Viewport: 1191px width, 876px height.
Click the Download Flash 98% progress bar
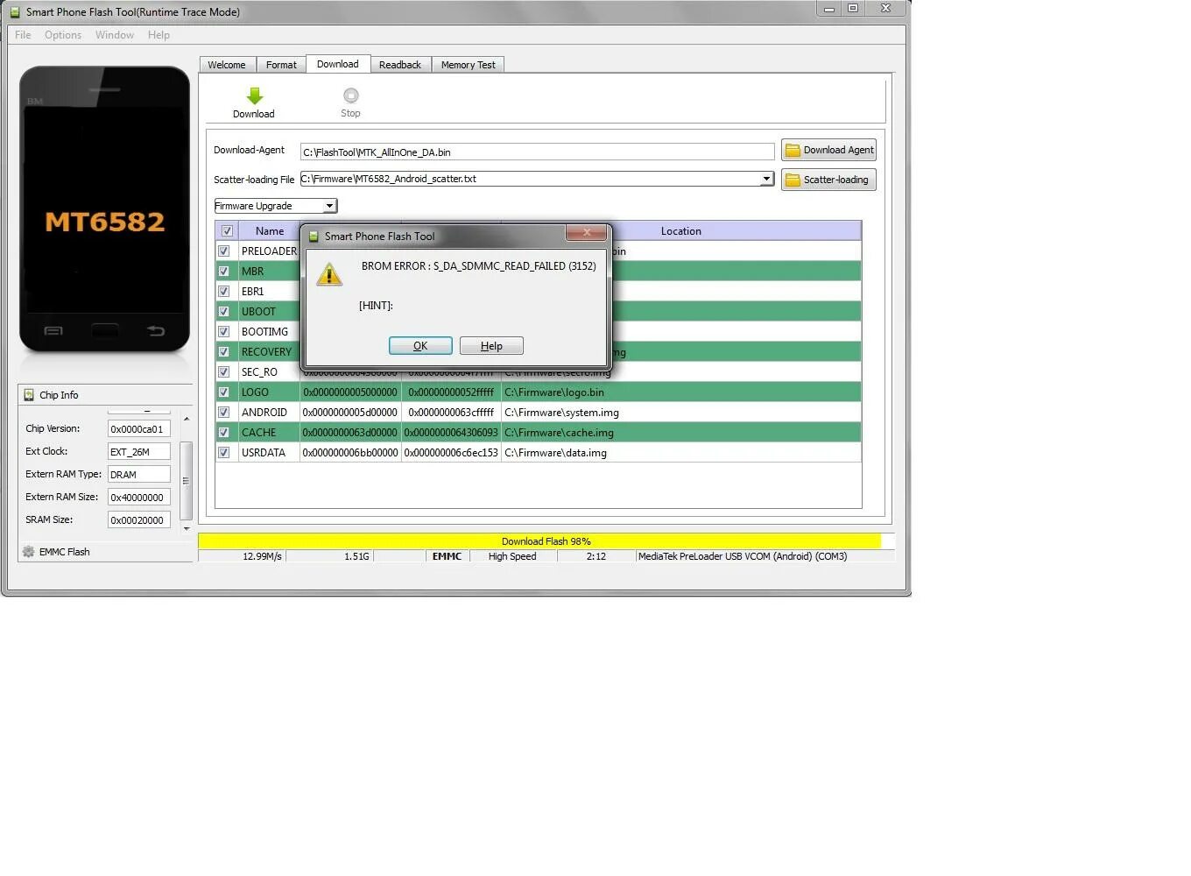[x=546, y=541]
